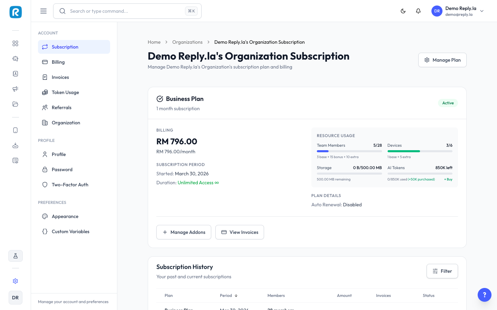Viewport: 497px width, 310px height.
Task: Select Subscription in account menu
Action: coord(74,47)
